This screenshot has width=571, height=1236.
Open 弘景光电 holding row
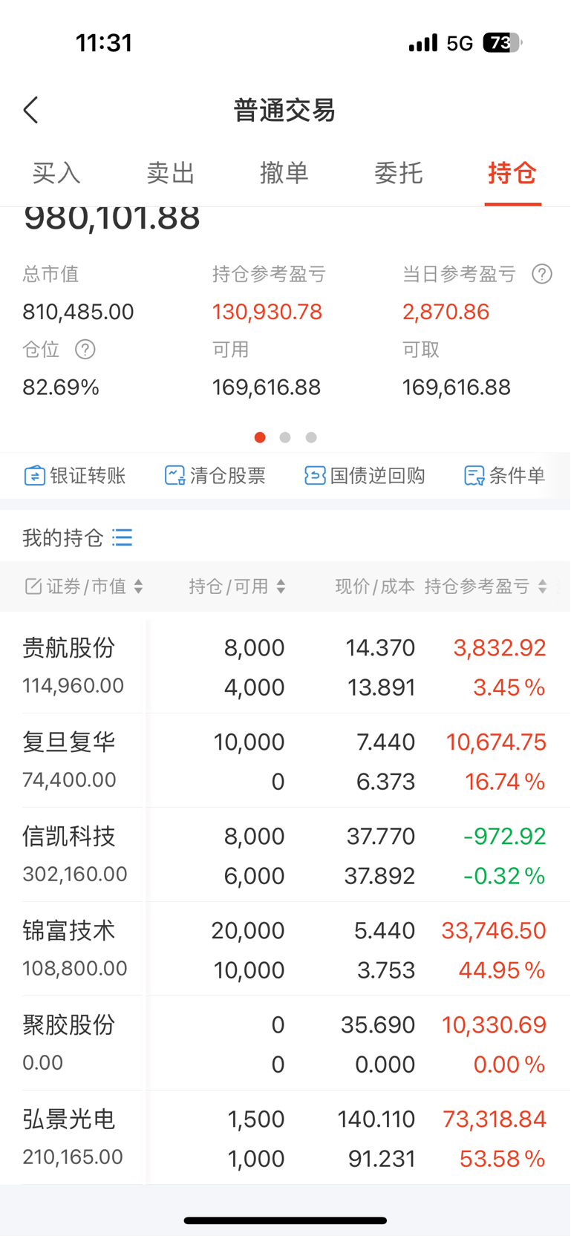click(285, 1138)
